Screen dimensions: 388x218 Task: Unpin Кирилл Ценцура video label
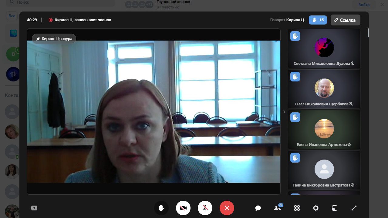tap(54, 39)
